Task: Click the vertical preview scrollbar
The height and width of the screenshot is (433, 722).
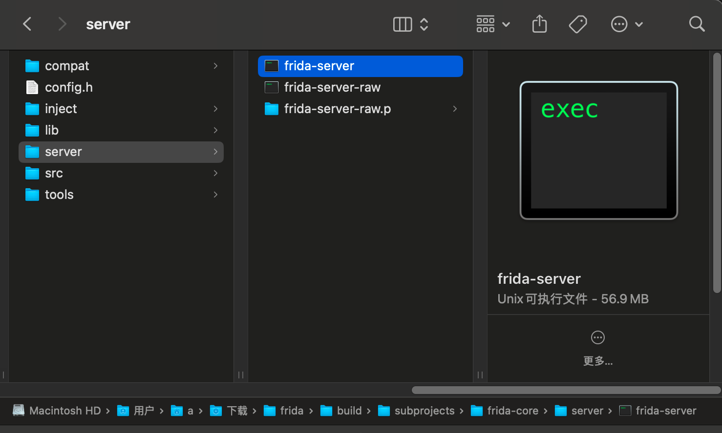Action: 717,173
